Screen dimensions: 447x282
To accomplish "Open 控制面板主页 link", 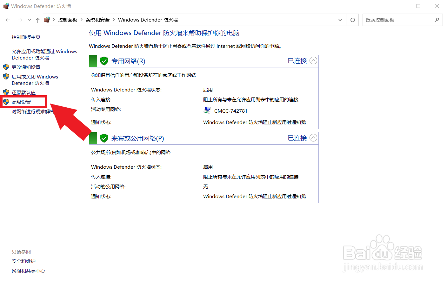I will pyautogui.click(x=26, y=37).
